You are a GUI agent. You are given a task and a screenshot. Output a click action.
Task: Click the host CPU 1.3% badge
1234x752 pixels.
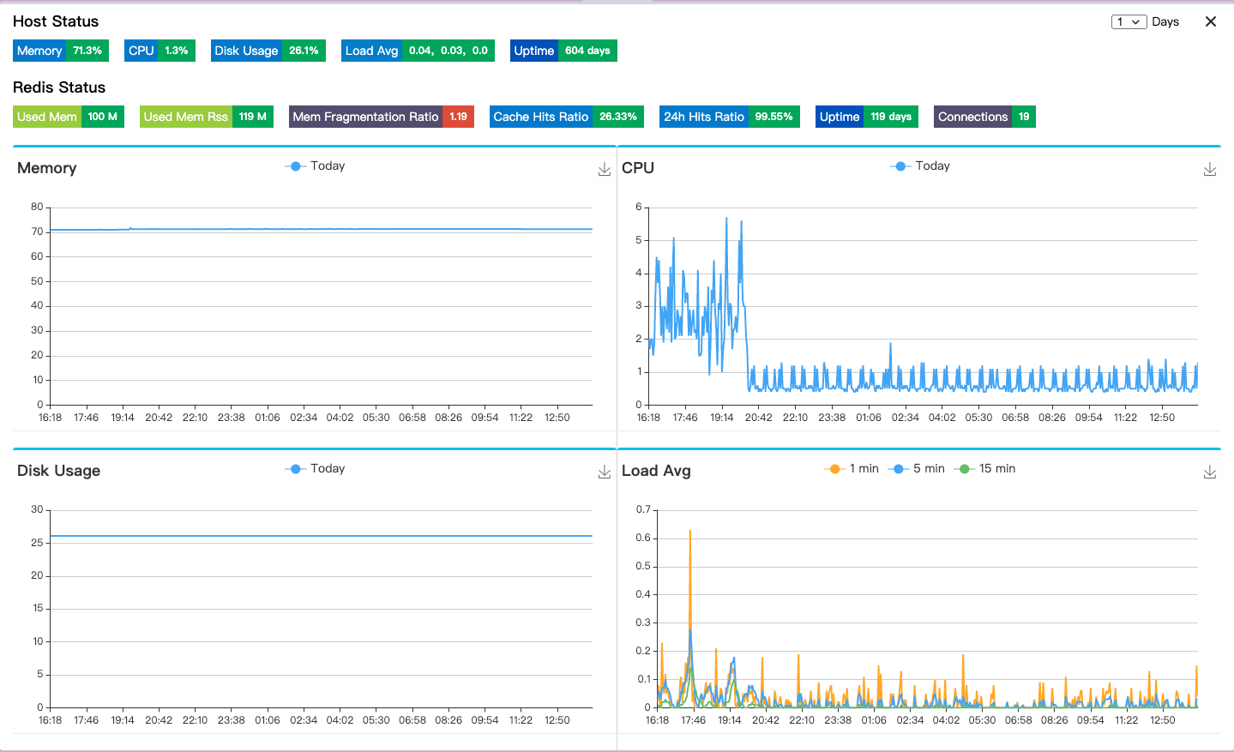[160, 51]
